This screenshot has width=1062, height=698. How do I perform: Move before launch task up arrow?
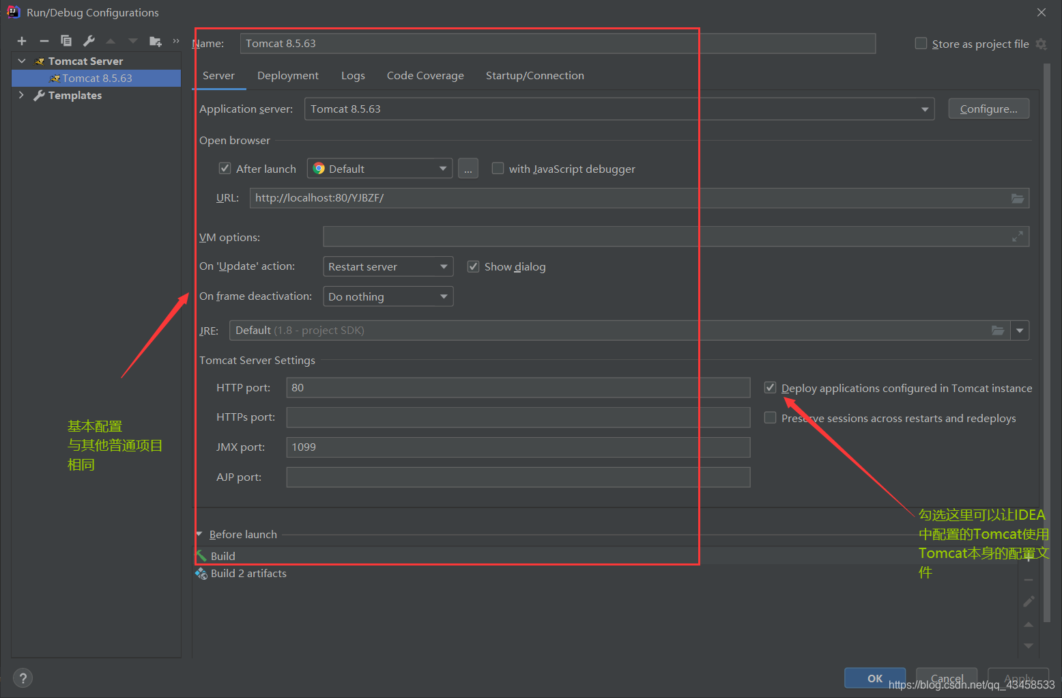click(1029, 624)
